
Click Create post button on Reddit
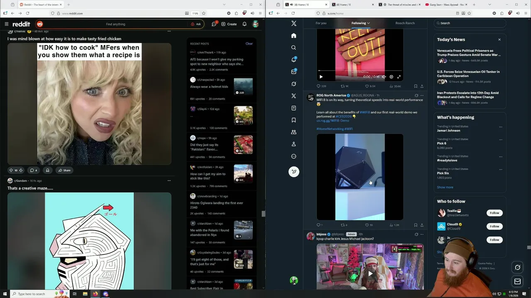click(x=229, y=24)
